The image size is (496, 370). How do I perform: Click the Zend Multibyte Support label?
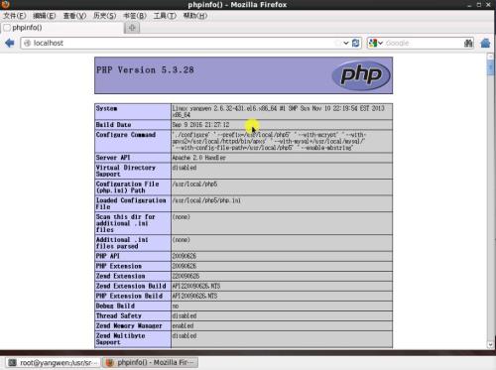[x=120, y=338]
